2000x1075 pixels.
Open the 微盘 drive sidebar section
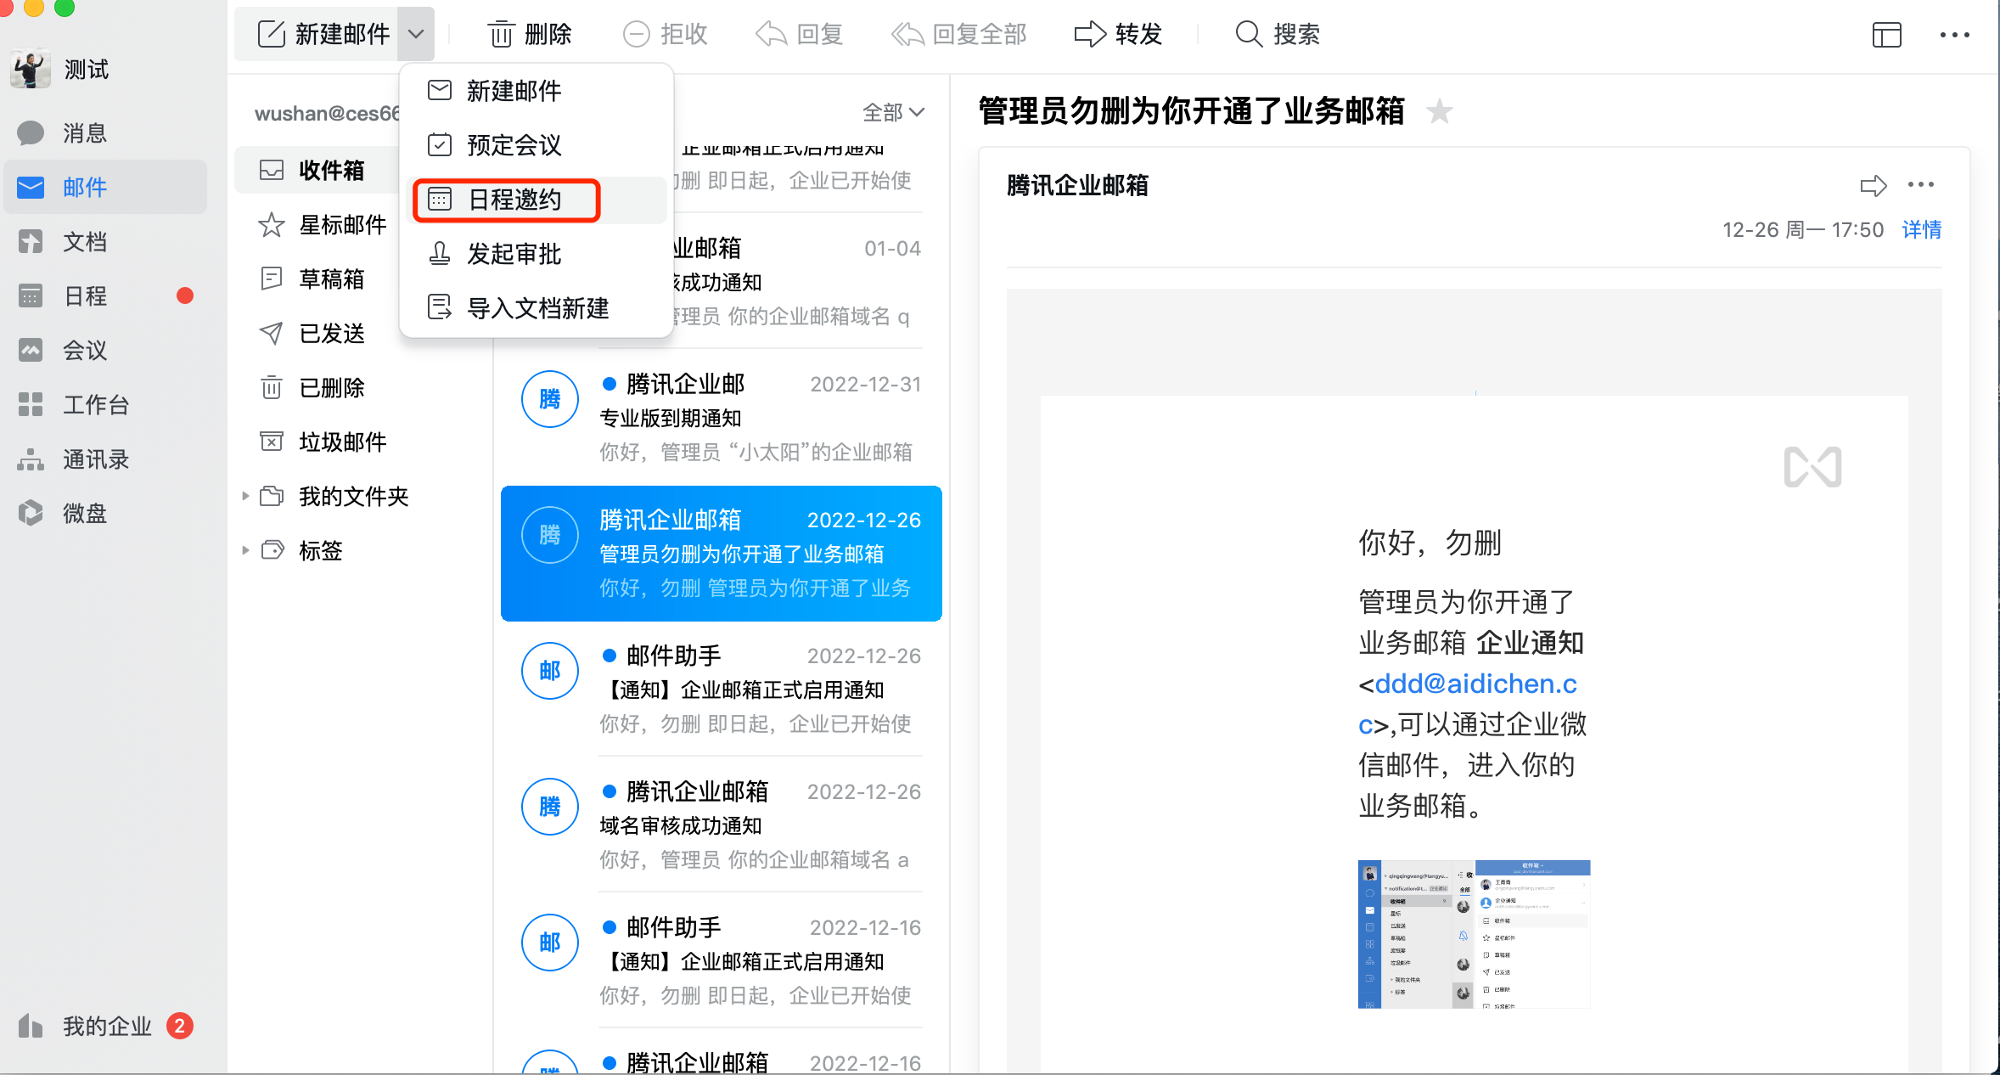tap(105, 513)
